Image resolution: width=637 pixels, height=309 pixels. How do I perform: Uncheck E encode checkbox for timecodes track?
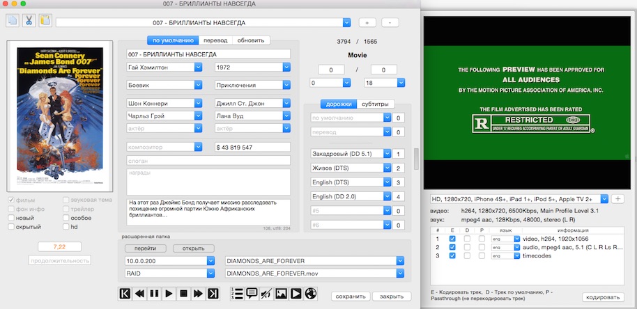pos(452,256)
